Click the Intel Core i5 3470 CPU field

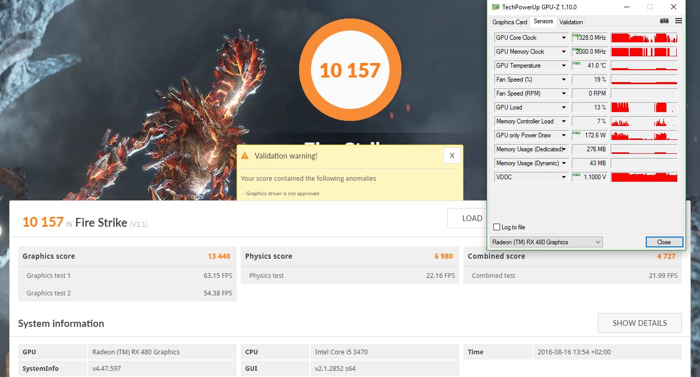point(384,352)
